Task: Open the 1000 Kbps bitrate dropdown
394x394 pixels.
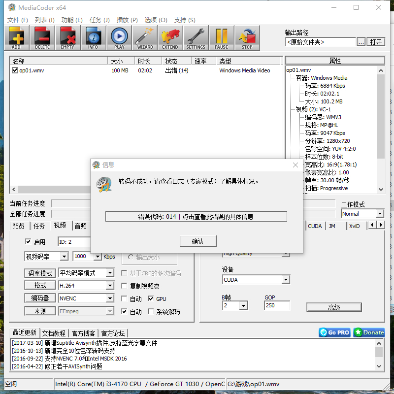Action: (x=98, y=257)
